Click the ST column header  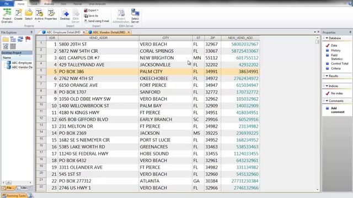pyautogui.click(x=198, y=38)
